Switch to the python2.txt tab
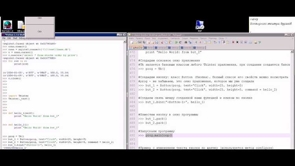Image resolution: width=295 pixels, height=166 pixels. tap(136, 48)
